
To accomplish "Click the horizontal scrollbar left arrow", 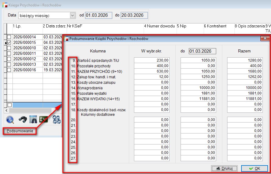I will [x=6, y=110].
